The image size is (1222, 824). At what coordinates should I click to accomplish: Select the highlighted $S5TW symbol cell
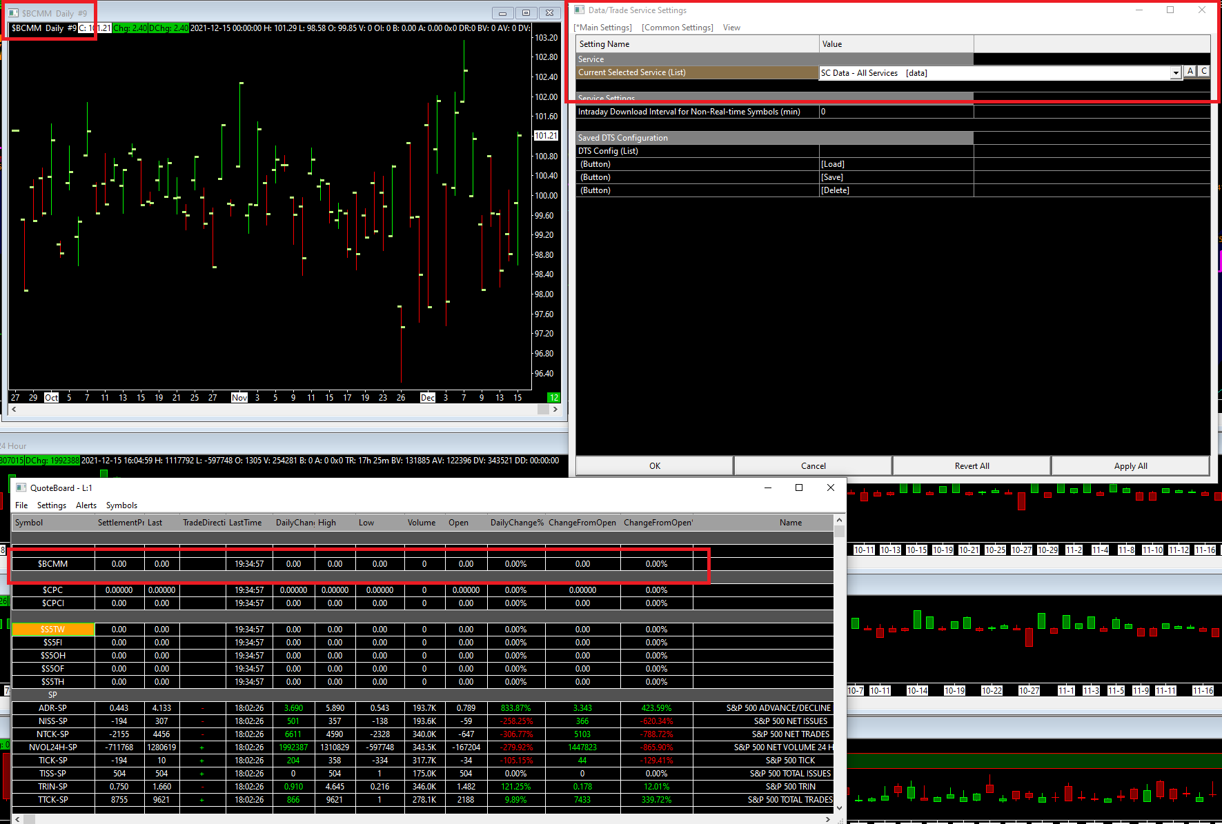pos(53,630)
